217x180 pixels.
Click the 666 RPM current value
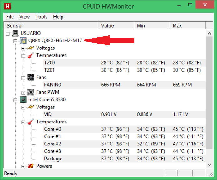pos(111,85)
